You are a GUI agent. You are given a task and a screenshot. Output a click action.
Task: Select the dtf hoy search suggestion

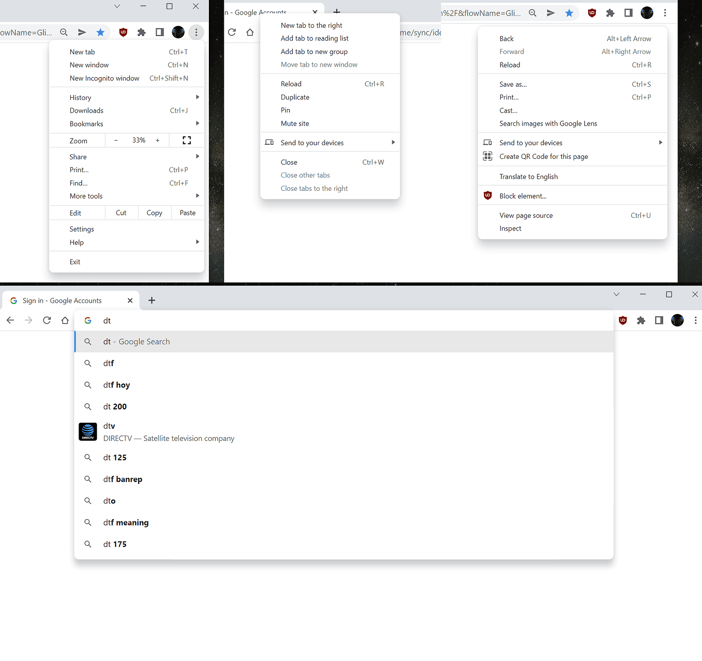117,384
